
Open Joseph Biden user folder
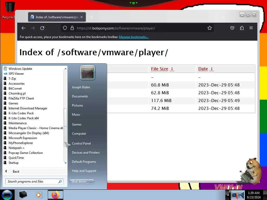coord(81,87)
